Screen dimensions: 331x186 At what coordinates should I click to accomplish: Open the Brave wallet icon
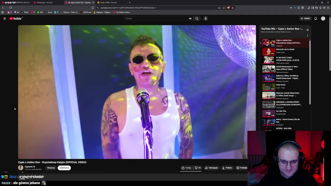point(317,8)
